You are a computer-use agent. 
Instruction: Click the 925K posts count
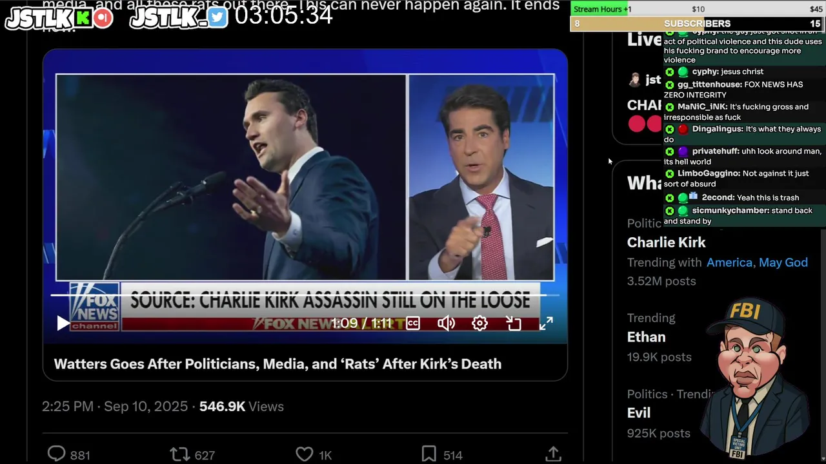[x=659, y=434]
